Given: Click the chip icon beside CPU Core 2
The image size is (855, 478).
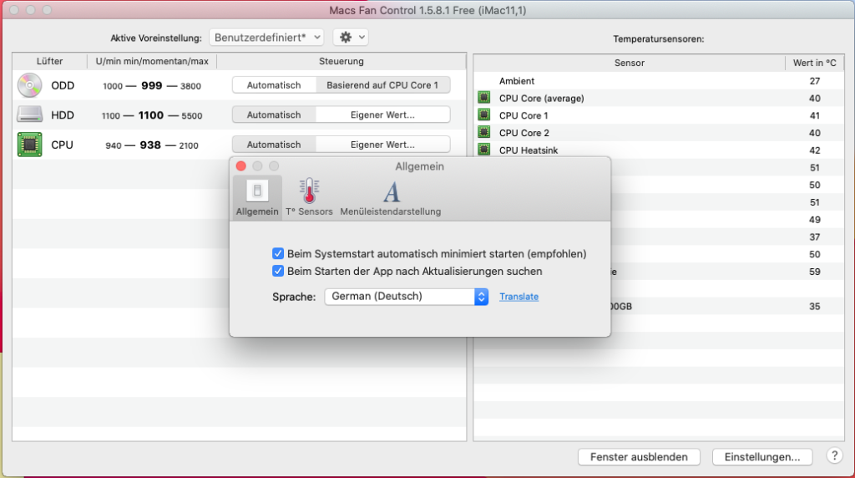Looking at the screenshot, I should pos(483,132).
